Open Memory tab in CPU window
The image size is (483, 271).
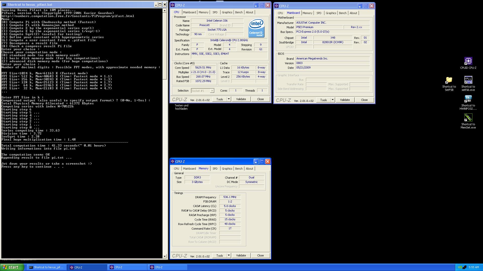click(204, 12)
